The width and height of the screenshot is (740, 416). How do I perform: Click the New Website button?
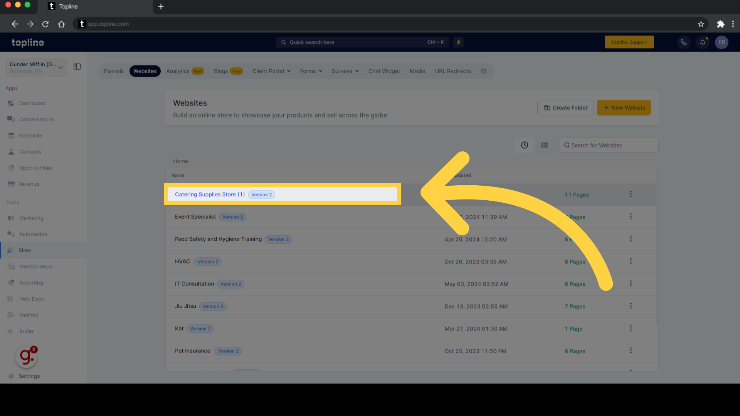pyautogui.click(x=624, y=108)
